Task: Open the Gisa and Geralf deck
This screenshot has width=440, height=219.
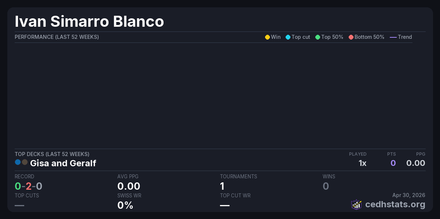Action: 63,163
